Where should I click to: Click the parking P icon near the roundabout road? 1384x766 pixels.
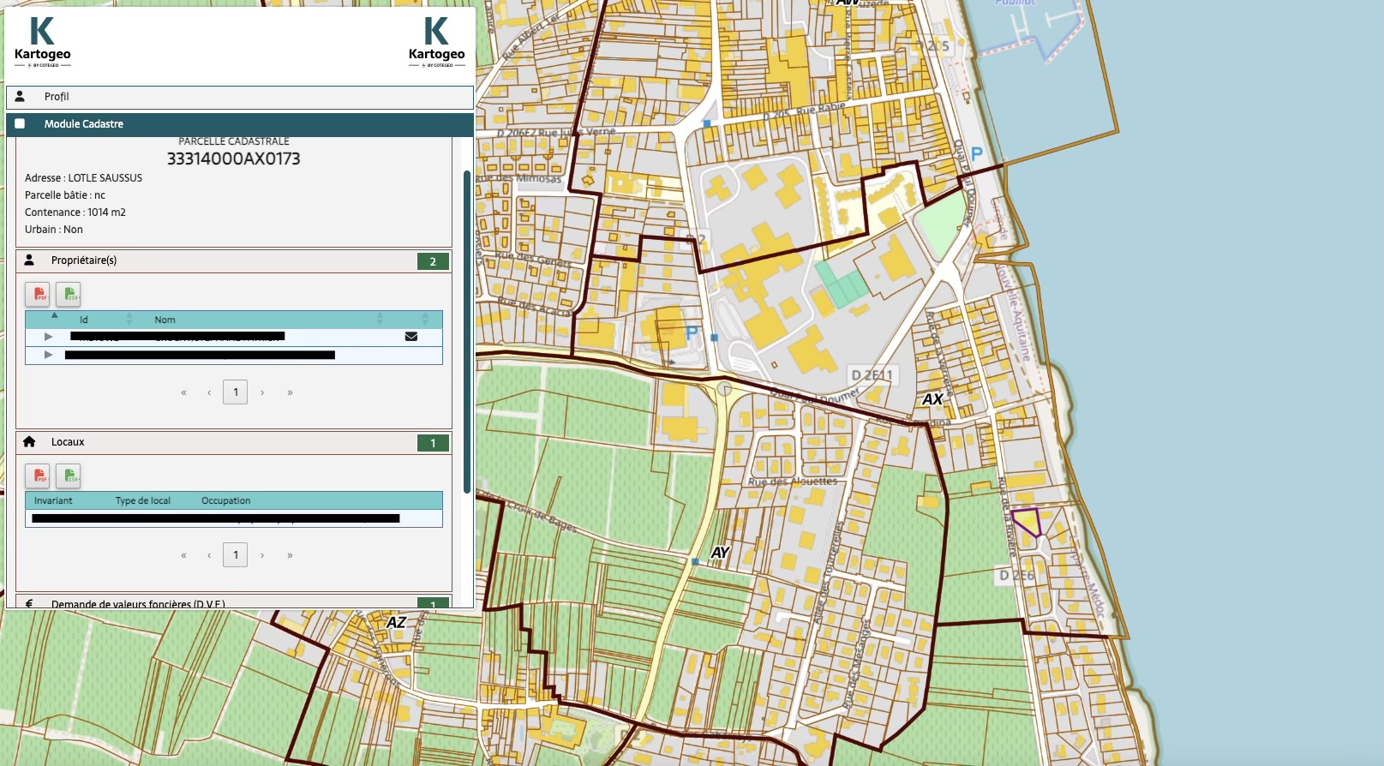692,332
